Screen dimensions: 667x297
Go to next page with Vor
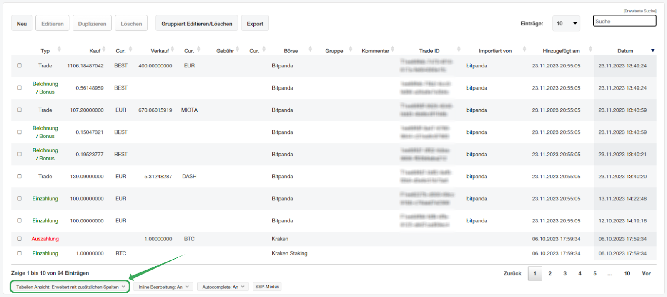(x=646, y=273)
